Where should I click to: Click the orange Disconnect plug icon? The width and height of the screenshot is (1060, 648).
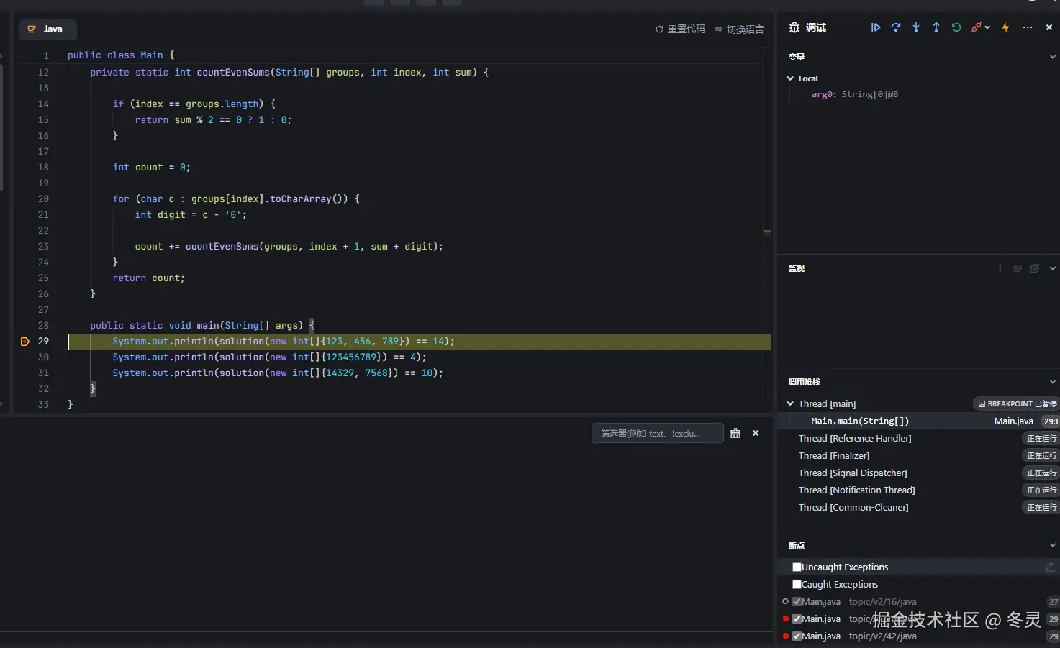976,27
